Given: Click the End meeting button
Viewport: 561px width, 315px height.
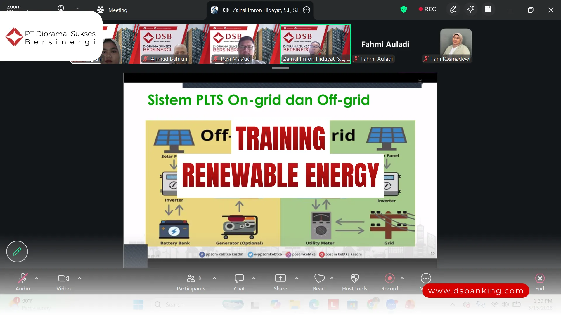Looking at the screenshot, I should click(x=540, y=282).
